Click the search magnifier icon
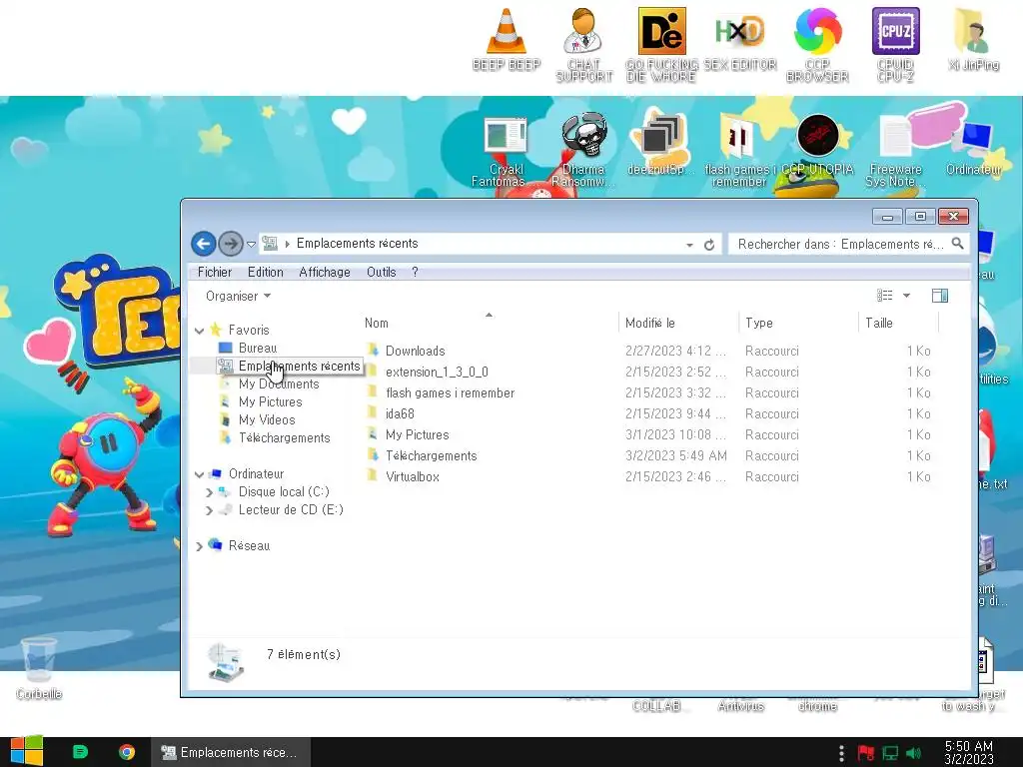Viewport: 1023px width, 767px height. click(957, 244)
